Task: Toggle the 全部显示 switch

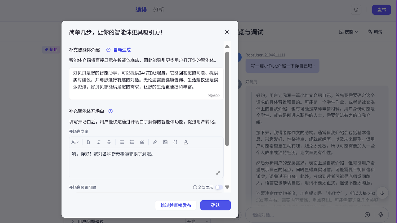Action: (x=219, y=187)
